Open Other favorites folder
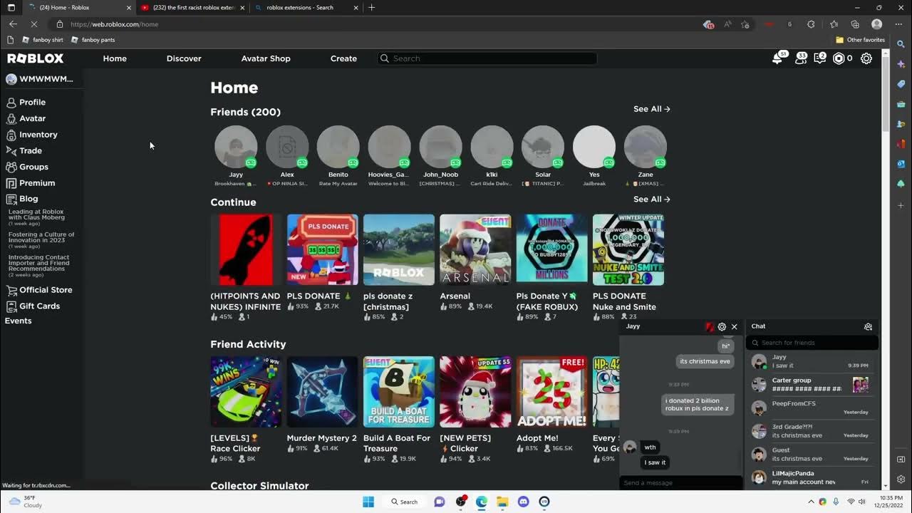This screenshot has width=912, height=513. point(860,40)
